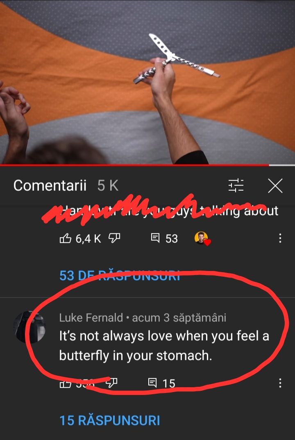Screen dimensions: 295x440
Task: Open Luke Fernald's profile picture
Action: coord(30,327)
